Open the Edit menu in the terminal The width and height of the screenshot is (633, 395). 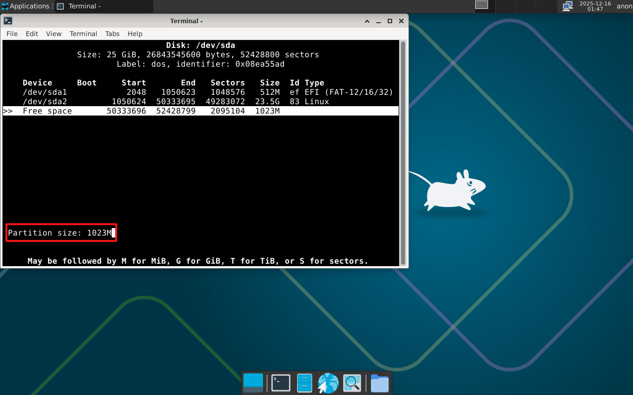(x=32, y=34)
